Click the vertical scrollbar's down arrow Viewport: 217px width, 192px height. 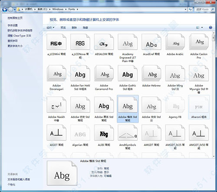click(214, 156)
